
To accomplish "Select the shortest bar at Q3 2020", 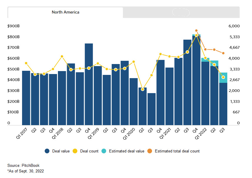I will pyautogui.click(x=152, y=109).
